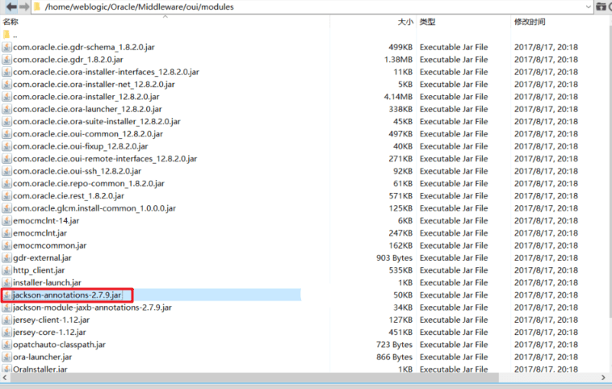
Task: Click the new folder icon beside the path bar
Action: pos(601,6)
